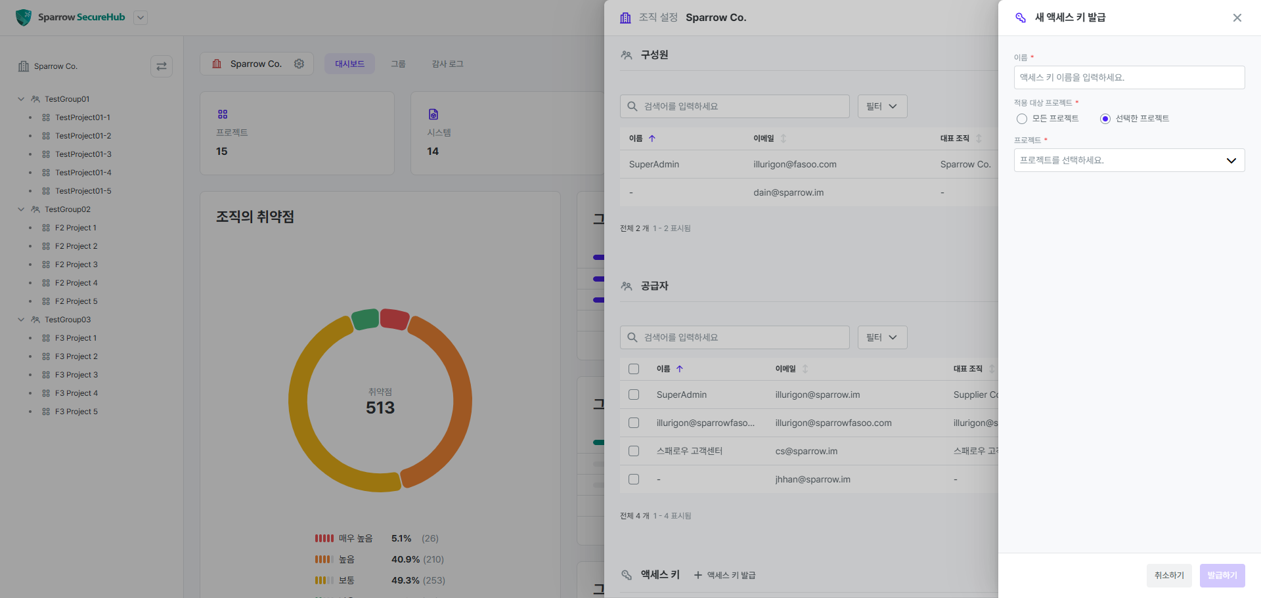
Task: Select the 선택한 프로젝트 radio option
Action: coord(1105,119)
